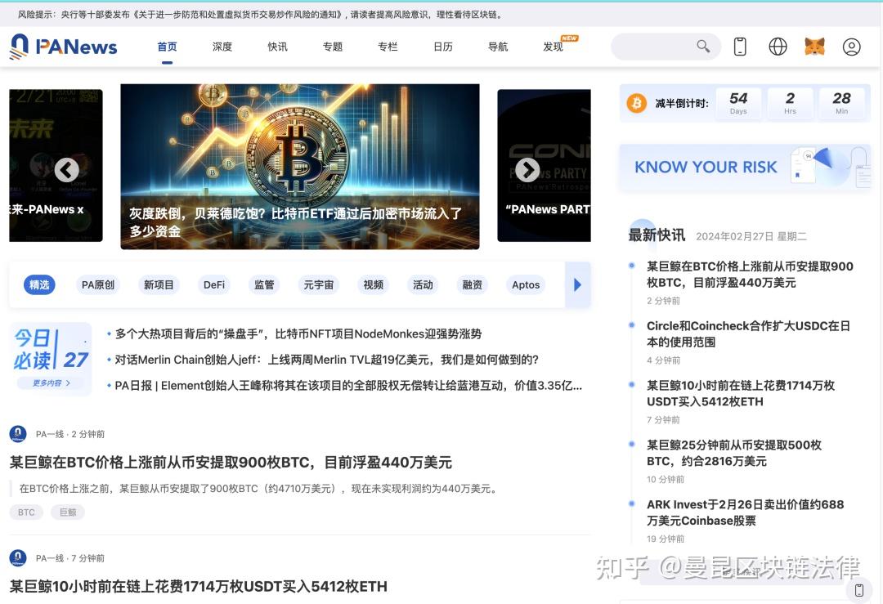
Task: Open the 专题 navigation tab
Action: 332,47
